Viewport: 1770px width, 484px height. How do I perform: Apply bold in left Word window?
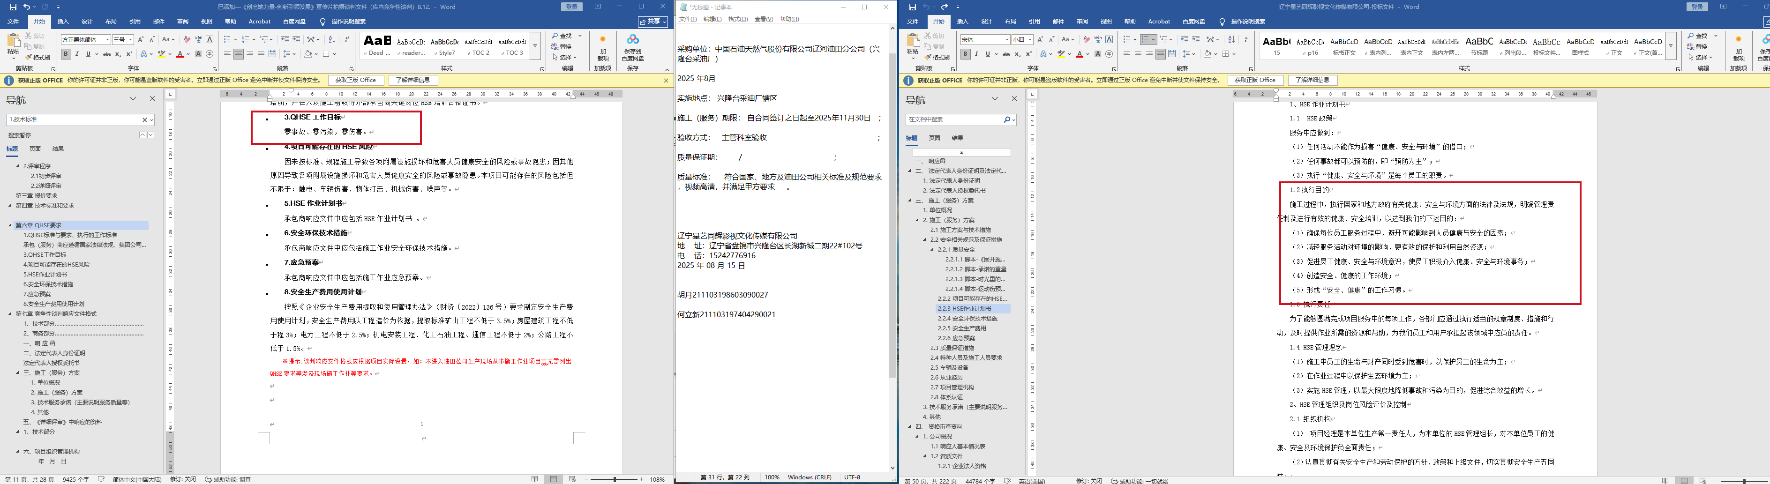pyautogui.click(x=66, y=53)
